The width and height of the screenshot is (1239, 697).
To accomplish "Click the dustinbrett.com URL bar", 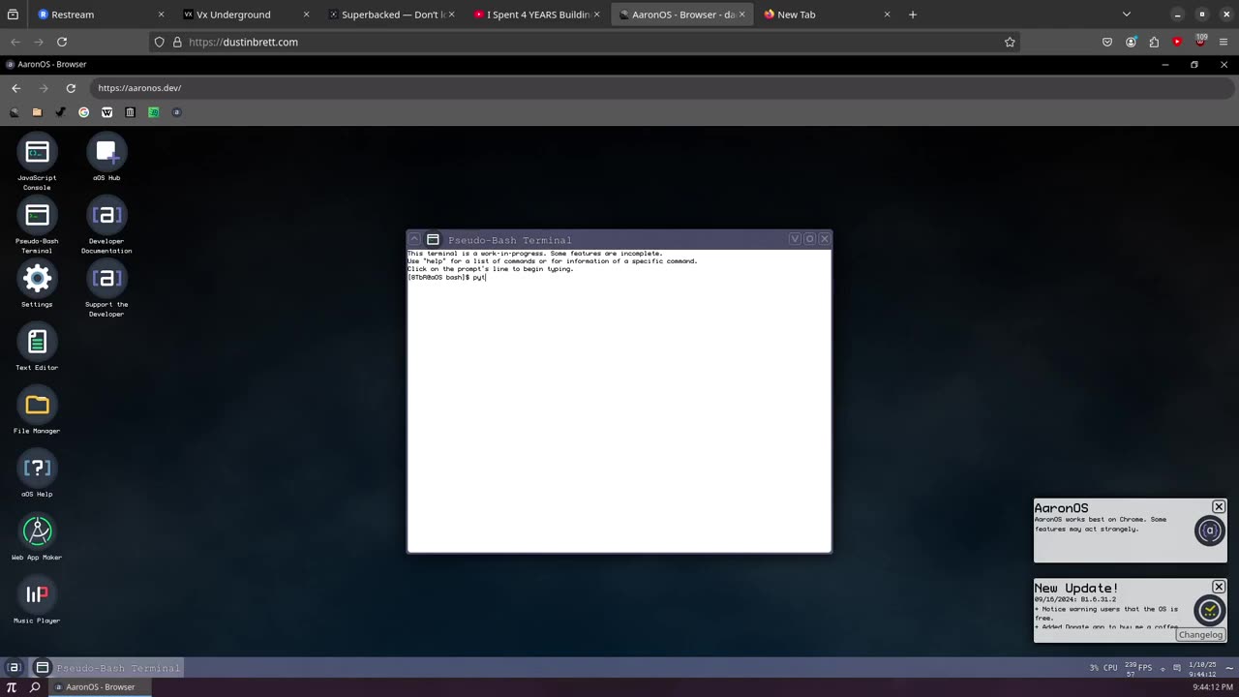I will pos(586,42).
